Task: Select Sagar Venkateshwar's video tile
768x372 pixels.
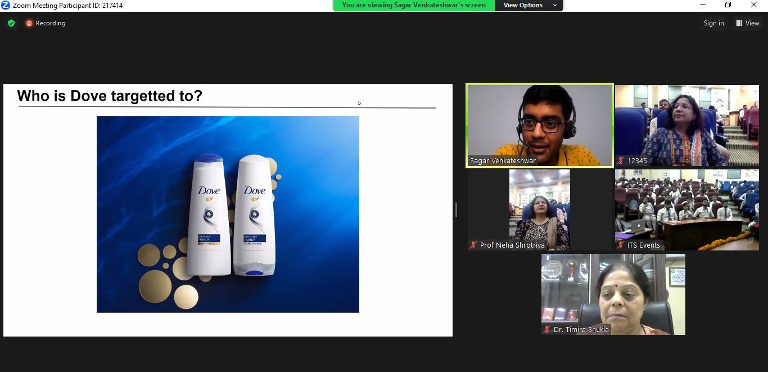Action: (540, 126)
